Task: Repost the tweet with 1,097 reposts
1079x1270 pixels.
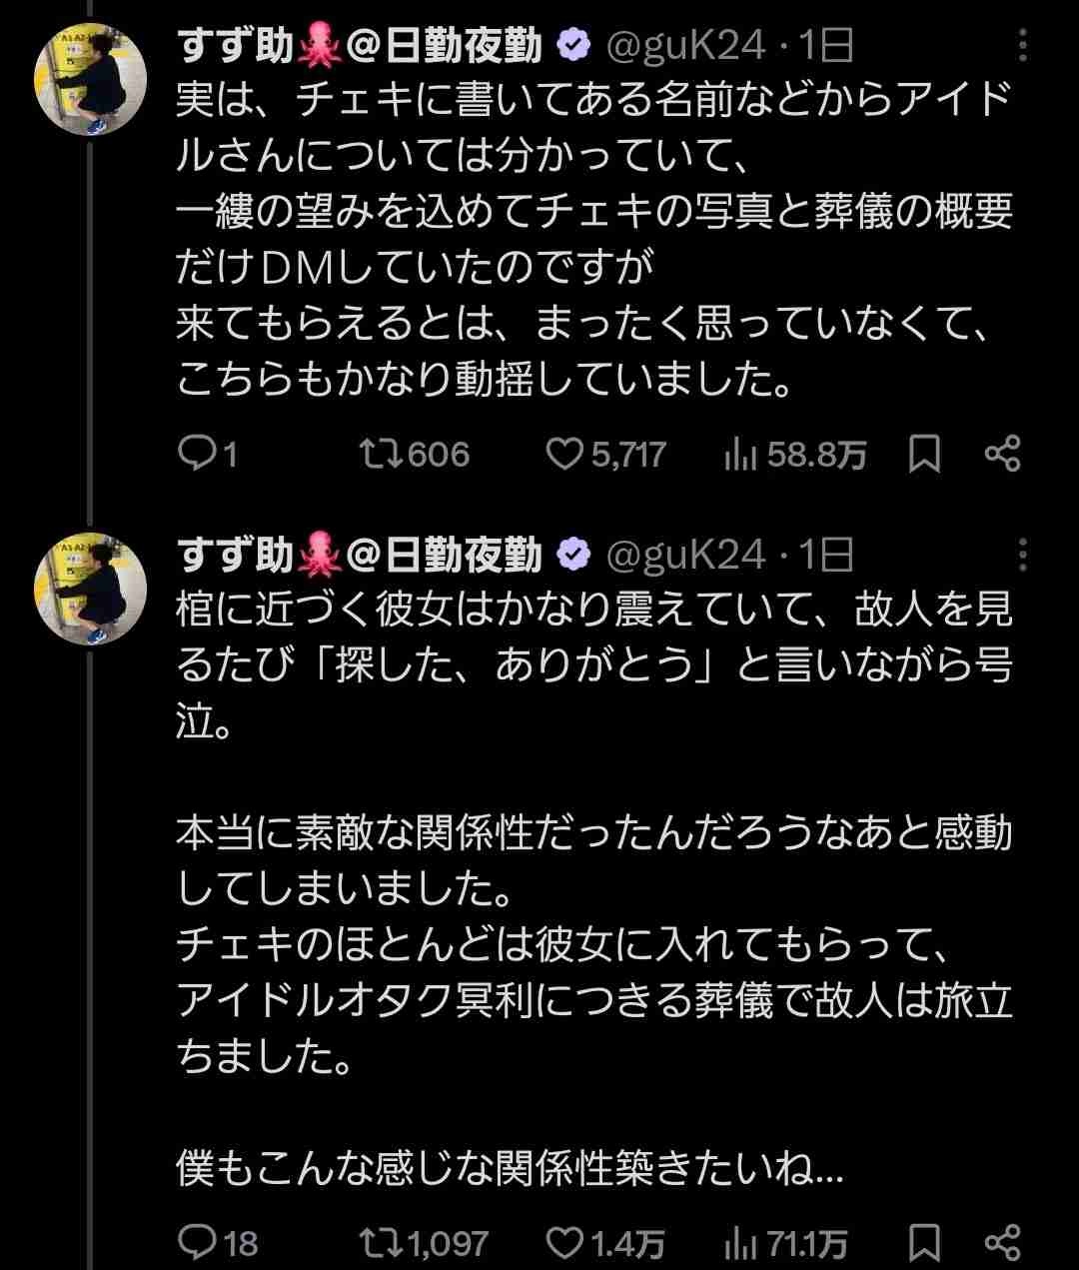Action: (x=381, y=1243)
